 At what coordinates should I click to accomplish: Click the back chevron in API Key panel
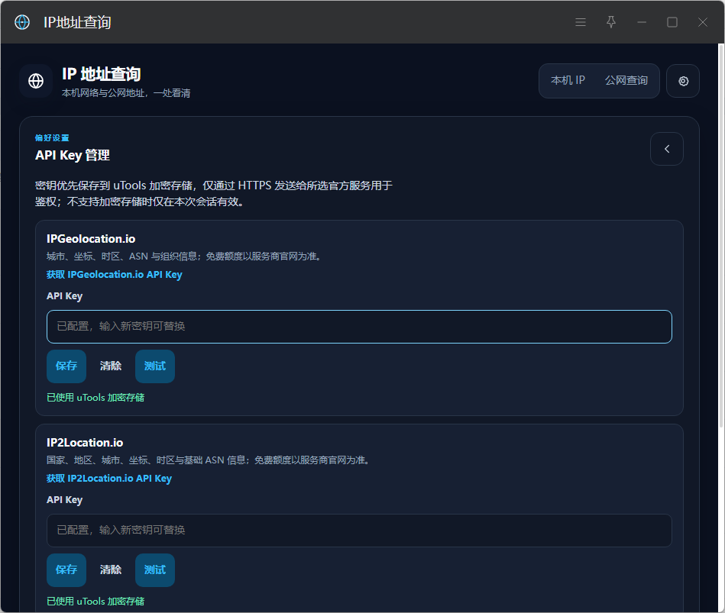(666, 149)
